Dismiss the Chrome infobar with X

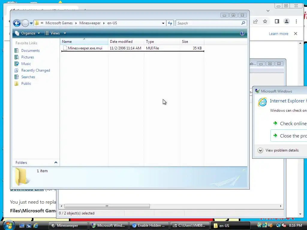[296, 34]
